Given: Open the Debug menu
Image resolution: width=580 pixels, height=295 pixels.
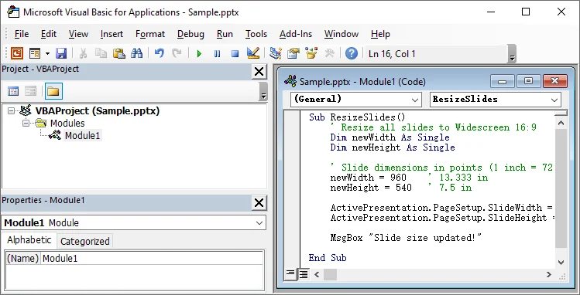Looking at the screenshot, I should click(x=190, y=34).
